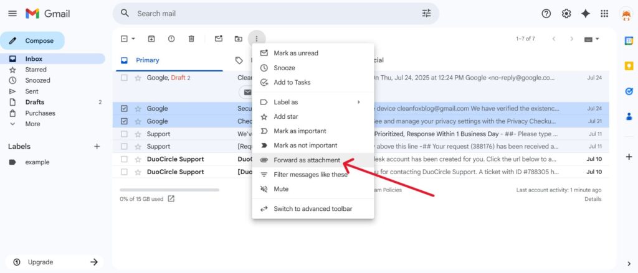The width and height of the screenshot is (638, 273).
Task: Open input tools keyboard dropdown
Action: click(592, 39)
